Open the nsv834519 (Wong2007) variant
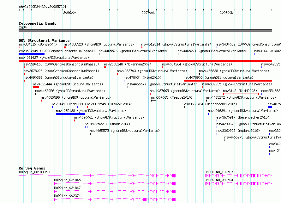 point(38,44)
